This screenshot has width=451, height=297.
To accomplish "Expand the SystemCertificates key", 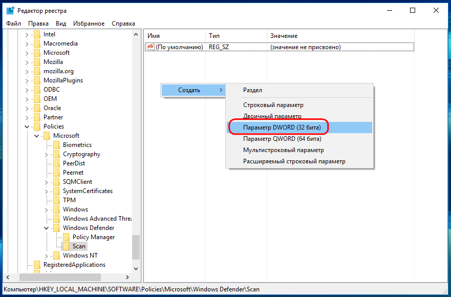I will tap(46, 192).
